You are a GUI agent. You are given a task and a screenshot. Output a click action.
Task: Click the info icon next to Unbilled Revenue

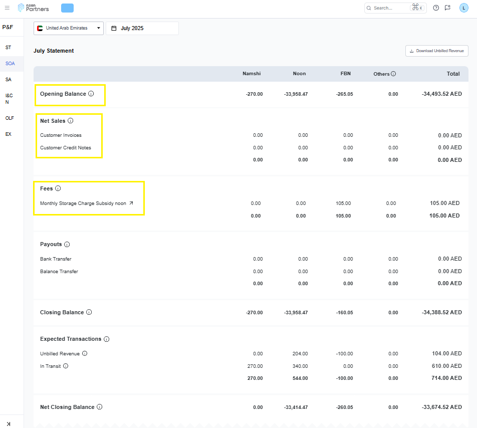click(85, 353)
